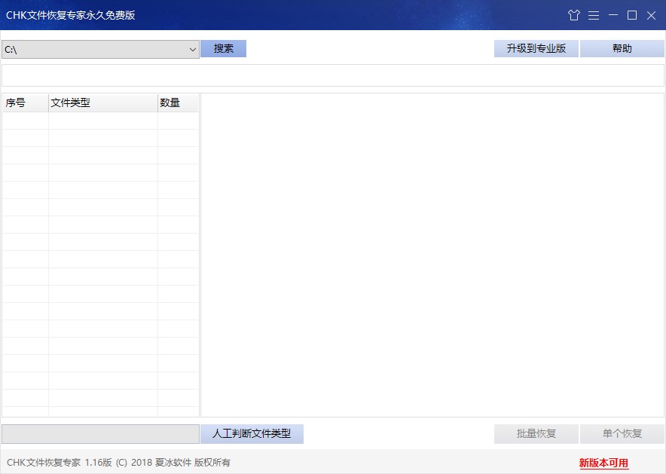Image resolution: width=666 pixels, height=474 pixels.
Task: Click 升级到专业版 upgrade button
Action: coord(536,48)
